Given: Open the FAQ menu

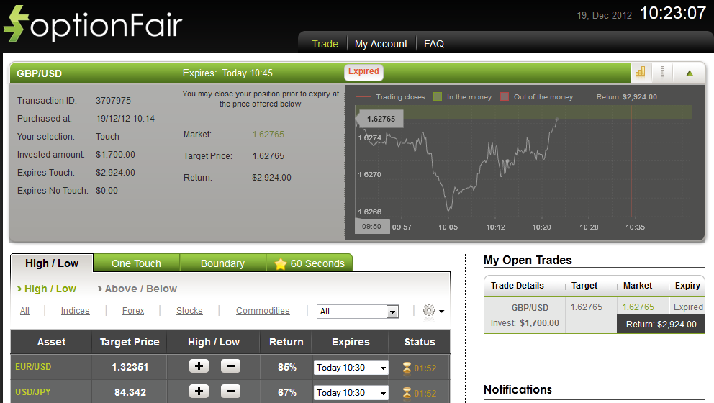Looking at the screenshot, I should click(x=433, y=44).
